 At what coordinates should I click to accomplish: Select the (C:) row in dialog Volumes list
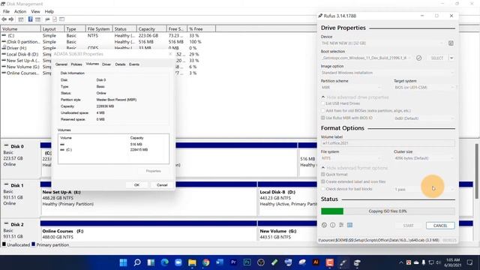113,150
